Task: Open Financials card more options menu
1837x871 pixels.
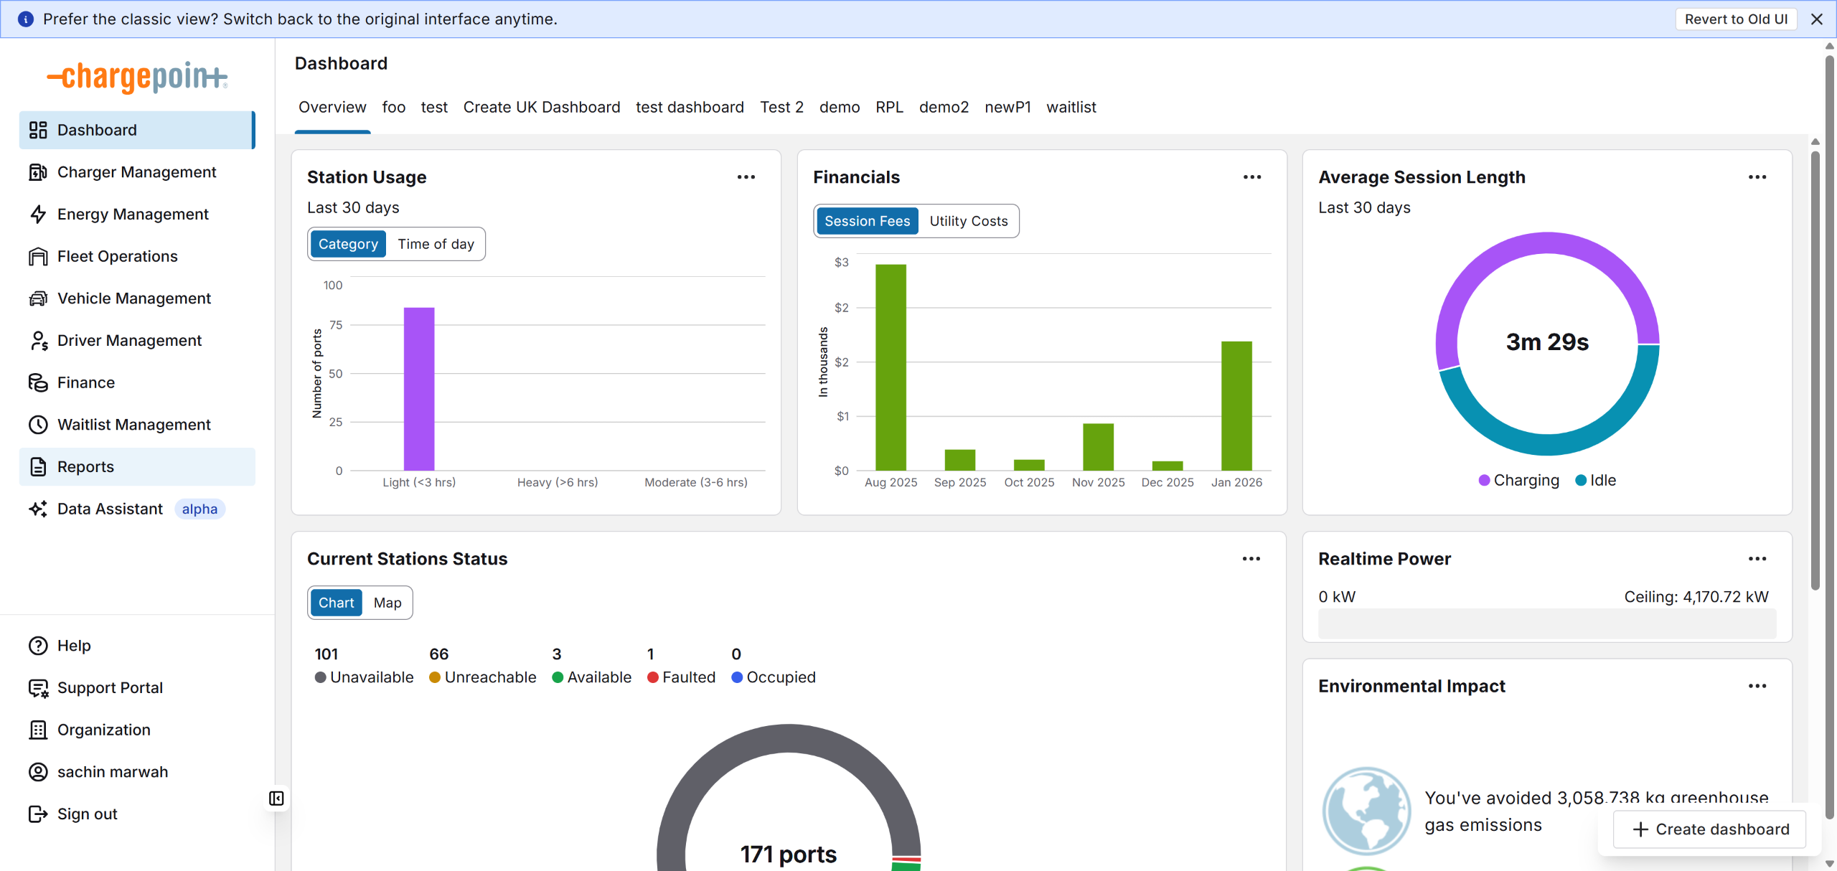Action: point(1251,177)
